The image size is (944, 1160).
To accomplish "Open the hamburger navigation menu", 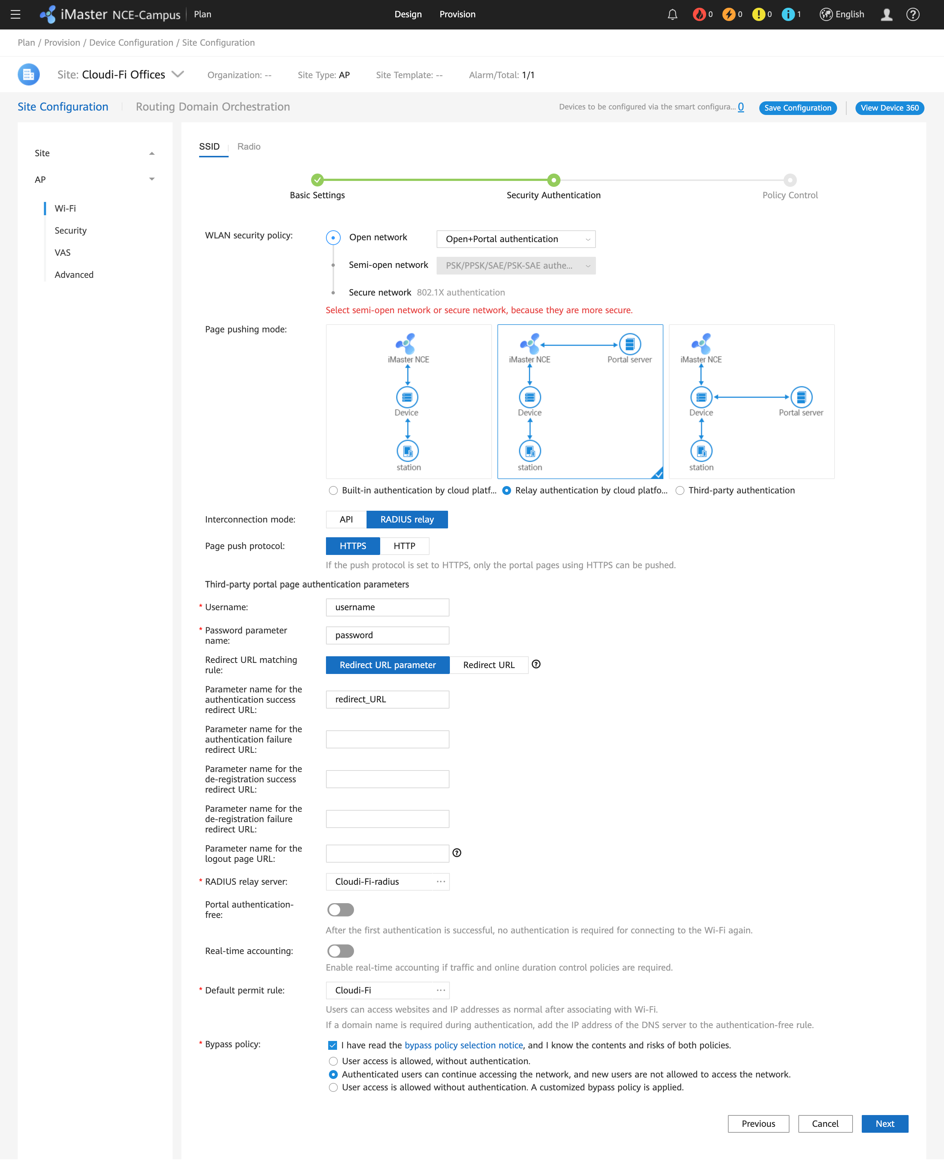I will coord(16,14).
